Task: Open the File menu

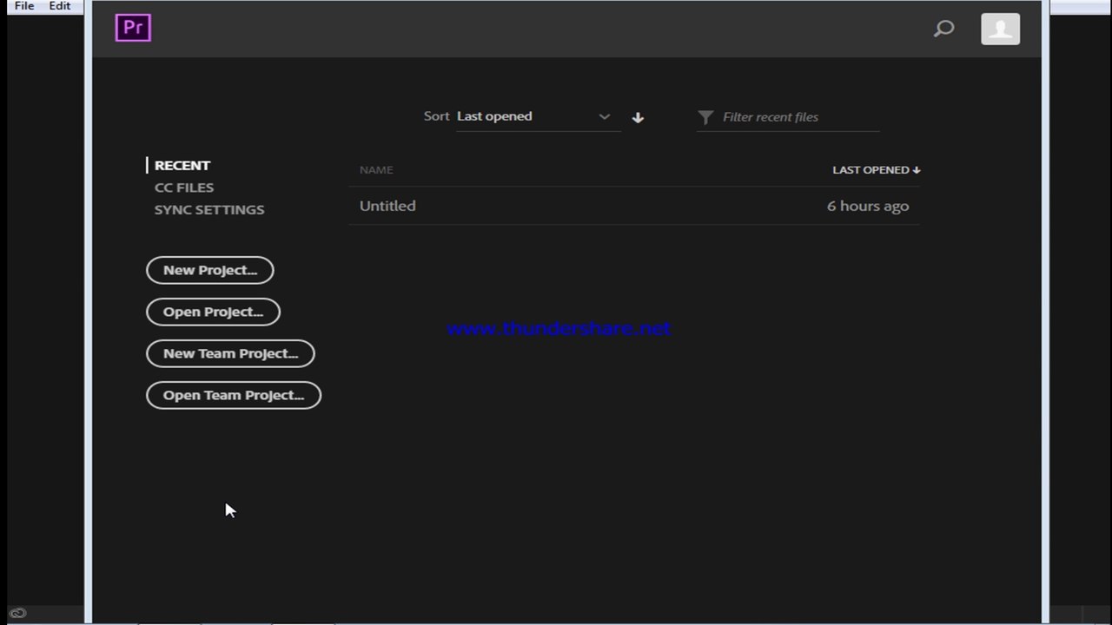Action: click(x=24, y=6)
